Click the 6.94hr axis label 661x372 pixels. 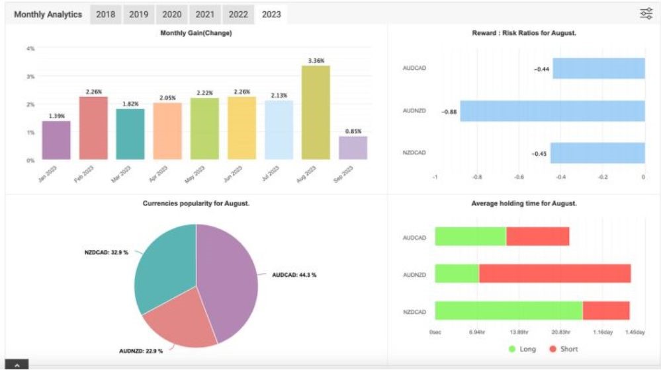coord(477,332)
